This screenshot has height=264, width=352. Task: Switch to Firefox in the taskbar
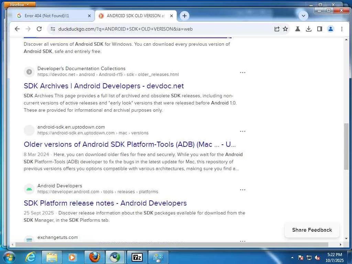(95, 257)
